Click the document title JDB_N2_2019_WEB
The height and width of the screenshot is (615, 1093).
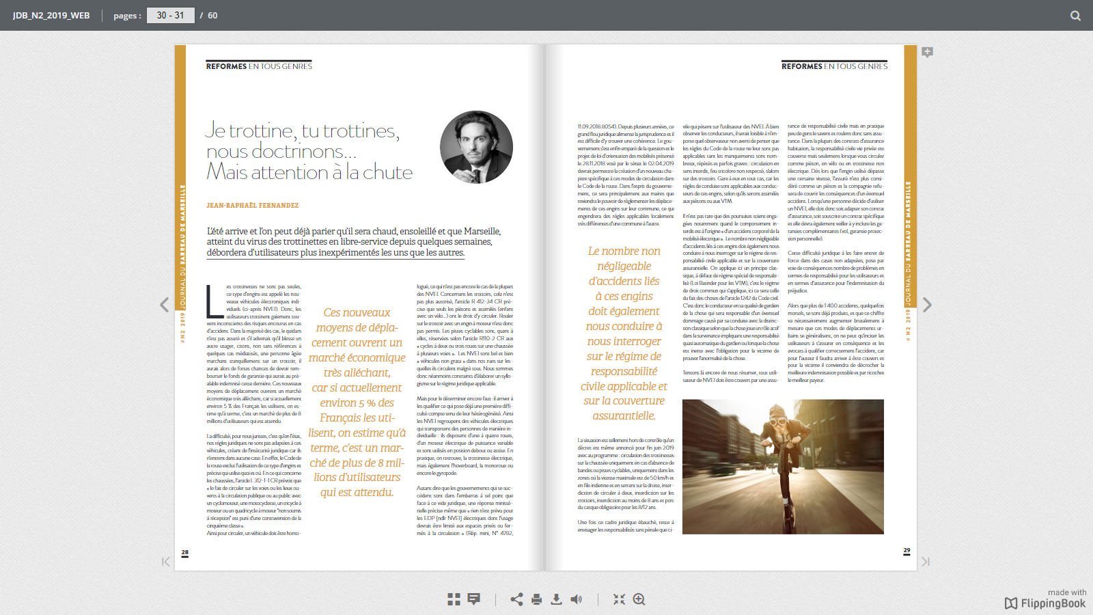pos(51,15)
